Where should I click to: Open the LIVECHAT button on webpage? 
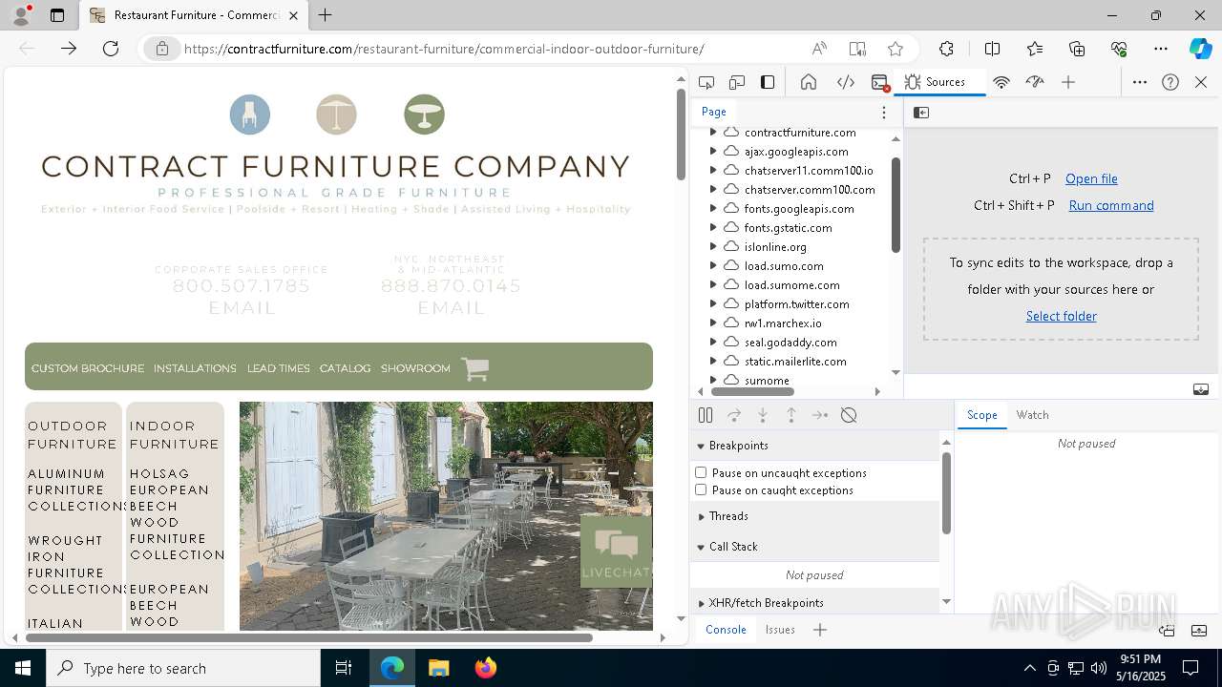click(x=616, y=552)
